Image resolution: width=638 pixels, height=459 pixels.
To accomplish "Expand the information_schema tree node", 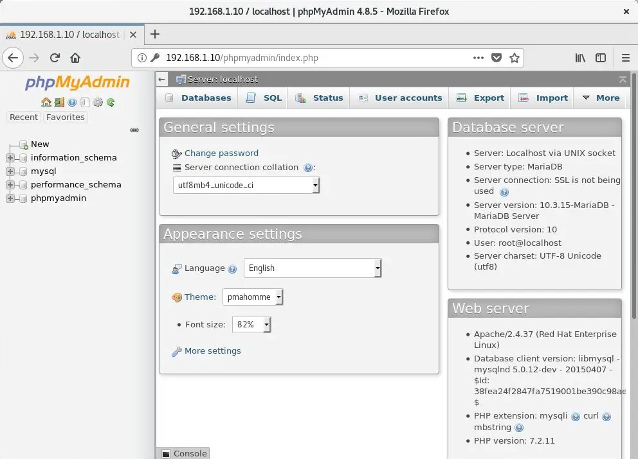I will (x=10, y=158).
